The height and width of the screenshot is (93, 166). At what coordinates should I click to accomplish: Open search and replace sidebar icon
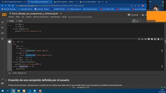(2, 28)
